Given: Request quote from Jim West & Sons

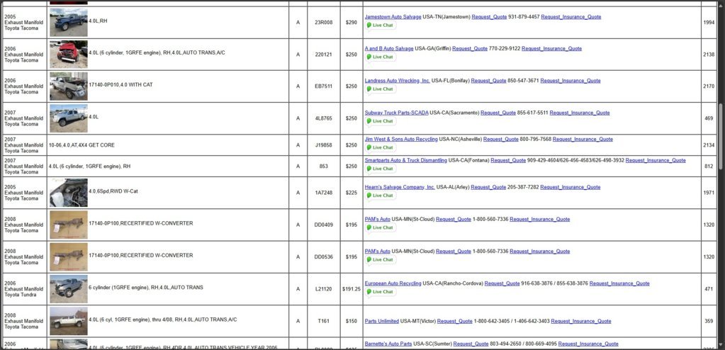Looking at the screenshot, I should click(x=501, y=139).
